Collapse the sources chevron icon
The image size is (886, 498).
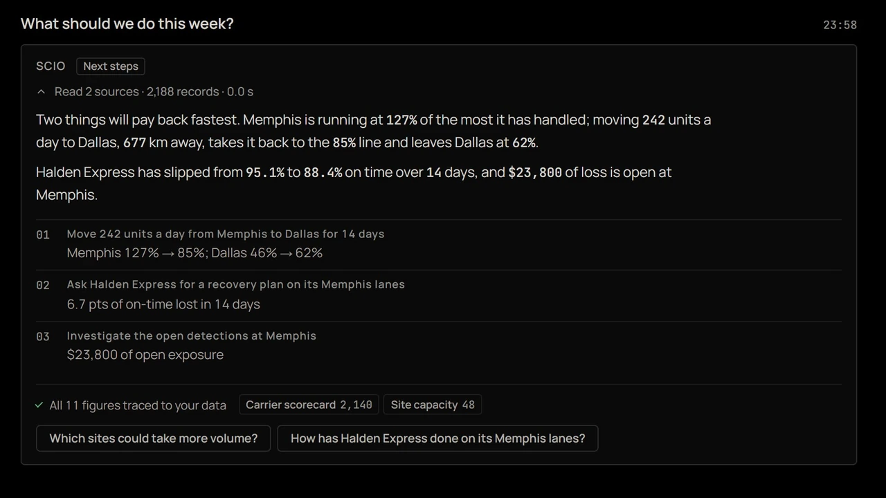[41, 91]
